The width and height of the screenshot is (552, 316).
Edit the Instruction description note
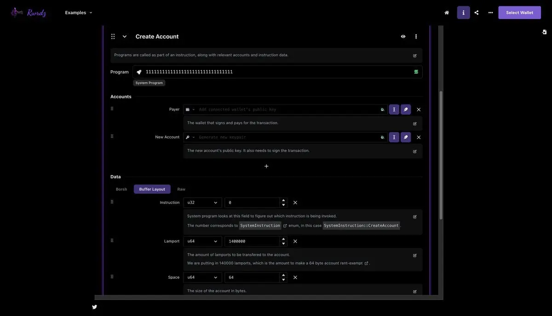point(414,217)
